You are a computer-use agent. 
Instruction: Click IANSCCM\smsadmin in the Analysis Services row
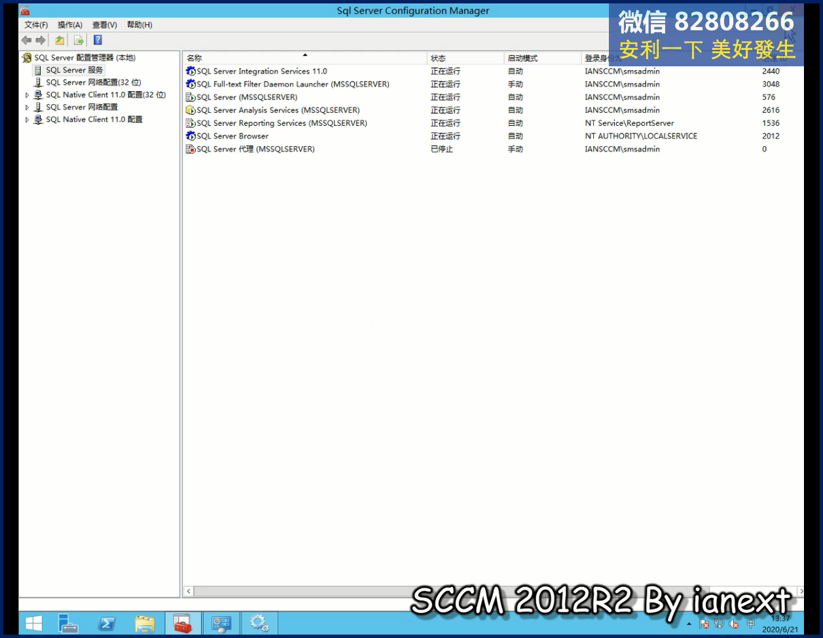tap(622, 110)
